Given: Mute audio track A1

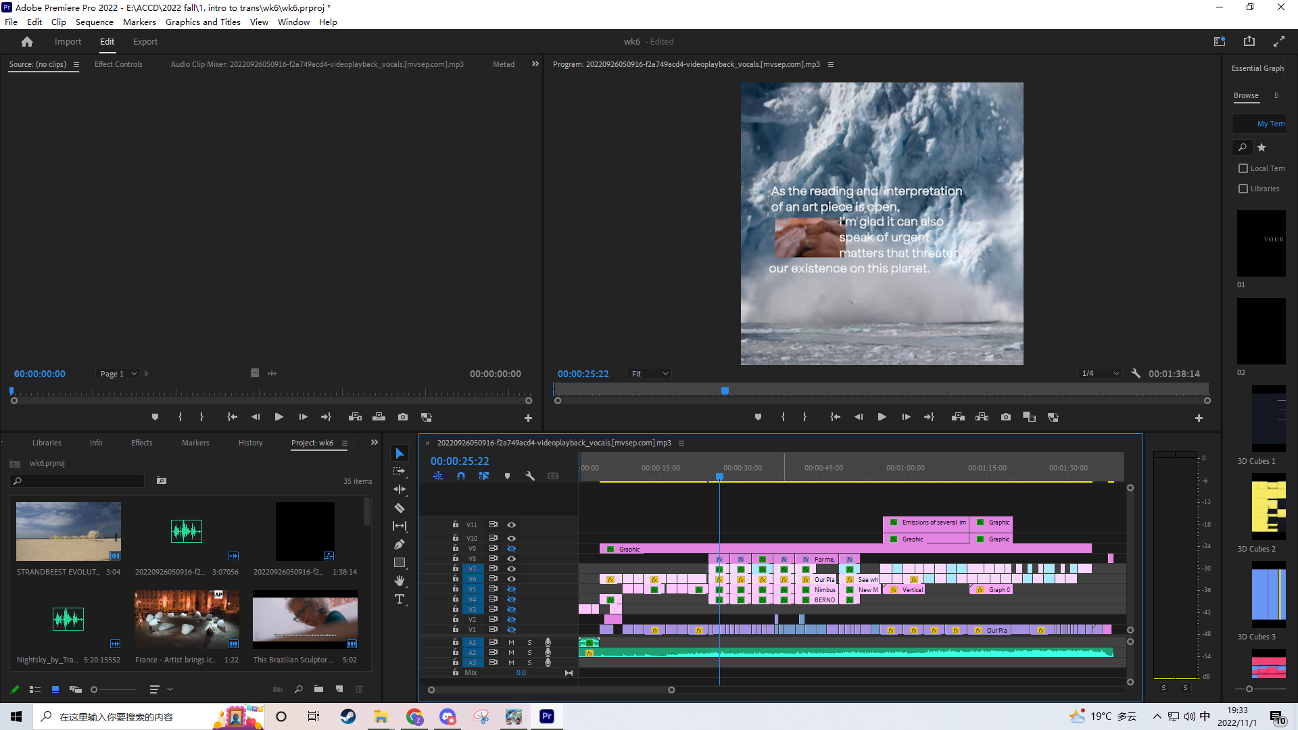Looking at the screenshot, I should pyautogui.click(x=512, y=642).
